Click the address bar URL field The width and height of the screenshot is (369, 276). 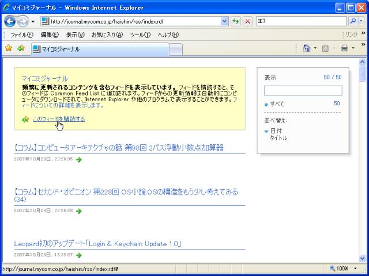point(134,21)
